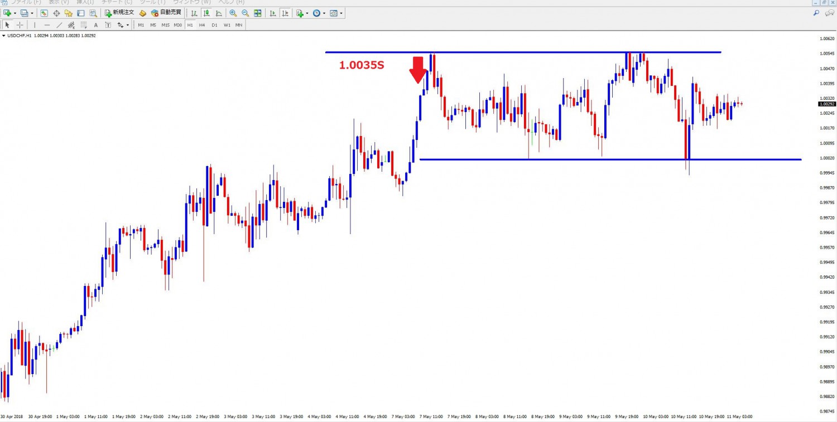
Task: Switch to the D1 timeframe
Action: [x=214, y=25]
